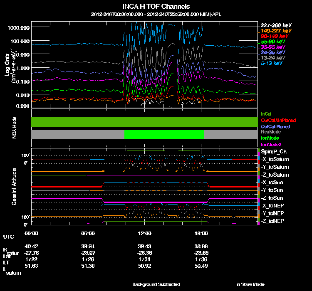Select the 35-55 keV legend label
This screenshot has width=312, height=291.
[273, 47]
